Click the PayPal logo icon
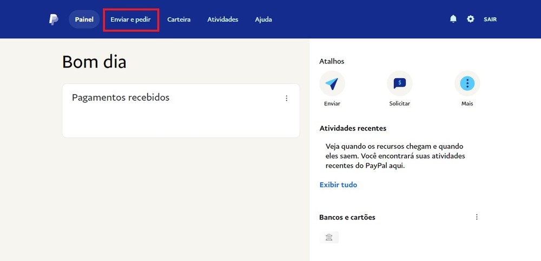 (54, 19)
